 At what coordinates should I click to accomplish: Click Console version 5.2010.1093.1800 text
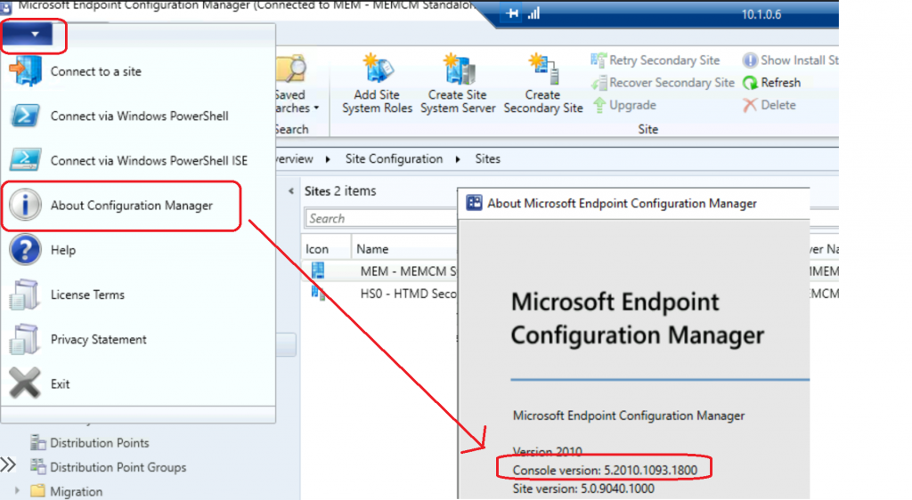[x=605, y=471]
